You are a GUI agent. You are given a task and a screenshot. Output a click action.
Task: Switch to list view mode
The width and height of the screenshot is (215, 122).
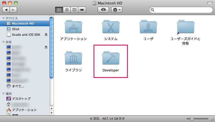(67, 10)
